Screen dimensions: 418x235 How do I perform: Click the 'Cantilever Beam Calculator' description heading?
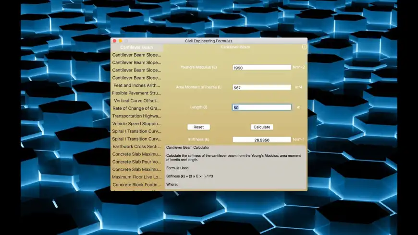(188, 147)
